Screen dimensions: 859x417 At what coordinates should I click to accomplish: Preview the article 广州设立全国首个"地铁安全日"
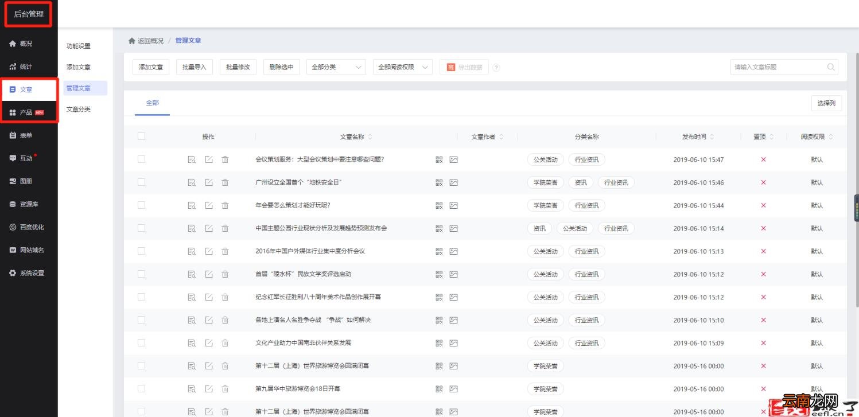click(192, 182)
